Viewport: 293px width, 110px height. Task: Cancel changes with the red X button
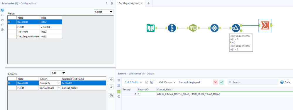(x=216, y=82)
